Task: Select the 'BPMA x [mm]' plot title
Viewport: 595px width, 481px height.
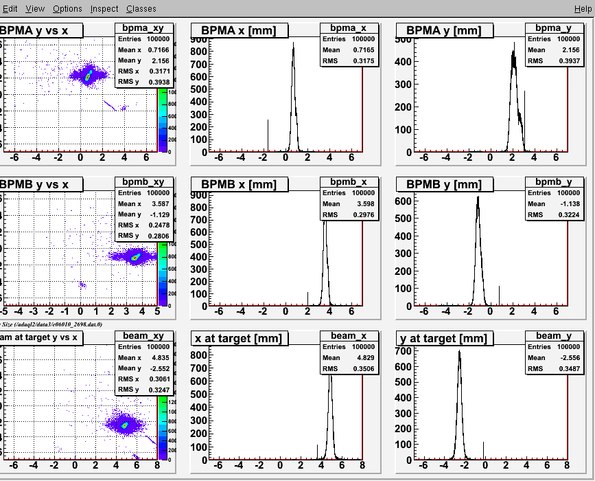Action: (239, 30)
